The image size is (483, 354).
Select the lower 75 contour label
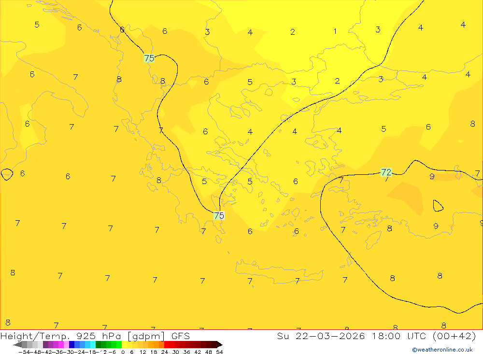coord(219,215)
